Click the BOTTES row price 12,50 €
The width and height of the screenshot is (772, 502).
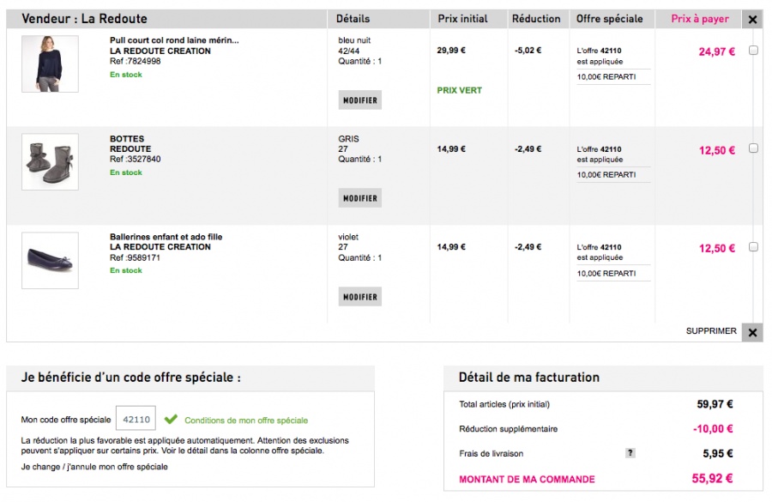pyautogui.click(x=717, y=150)
